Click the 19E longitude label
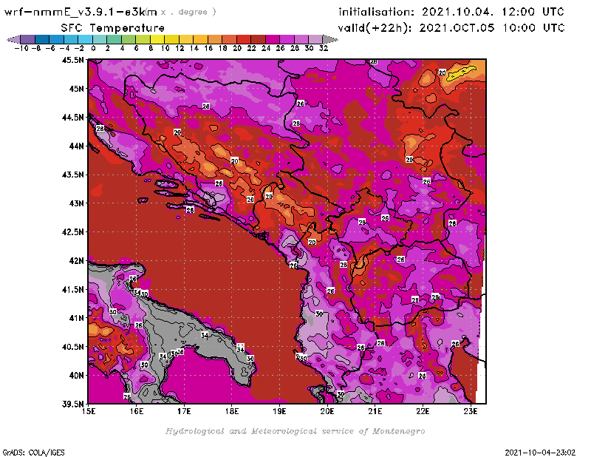This screenshot has width=591, height=457. (279, 411)
